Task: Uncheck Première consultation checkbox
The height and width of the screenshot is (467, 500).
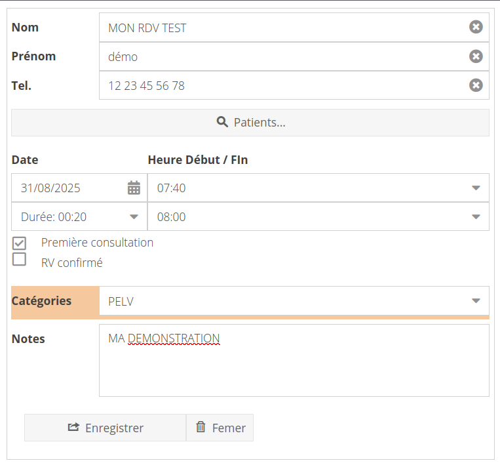Action: tap(20, 243)
